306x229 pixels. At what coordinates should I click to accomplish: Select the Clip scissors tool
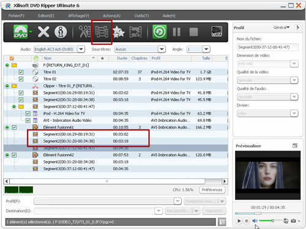tap(84, 32)
